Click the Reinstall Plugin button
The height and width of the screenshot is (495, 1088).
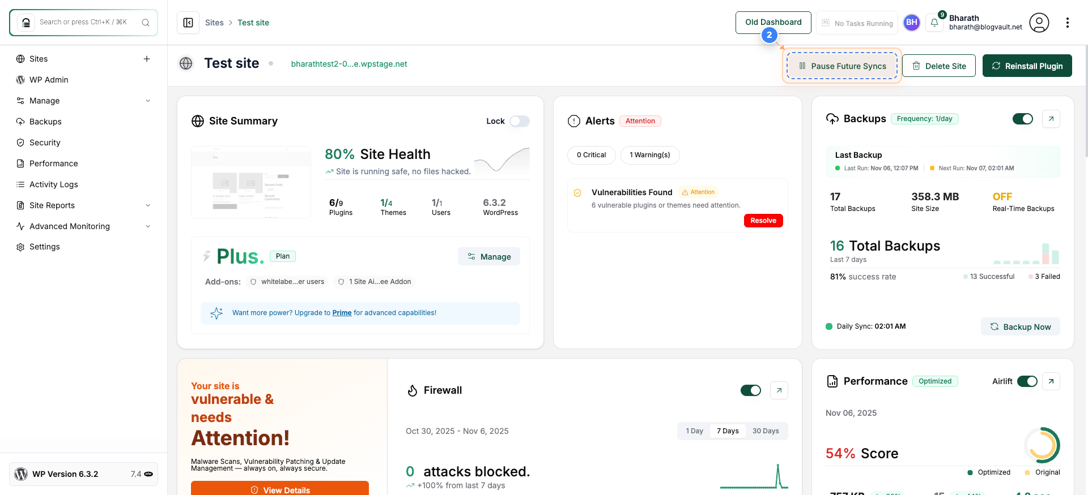[1027, 66]
